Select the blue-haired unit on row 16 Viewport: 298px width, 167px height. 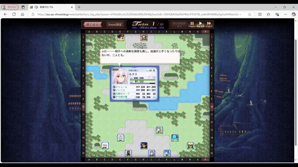pos(167,153)
